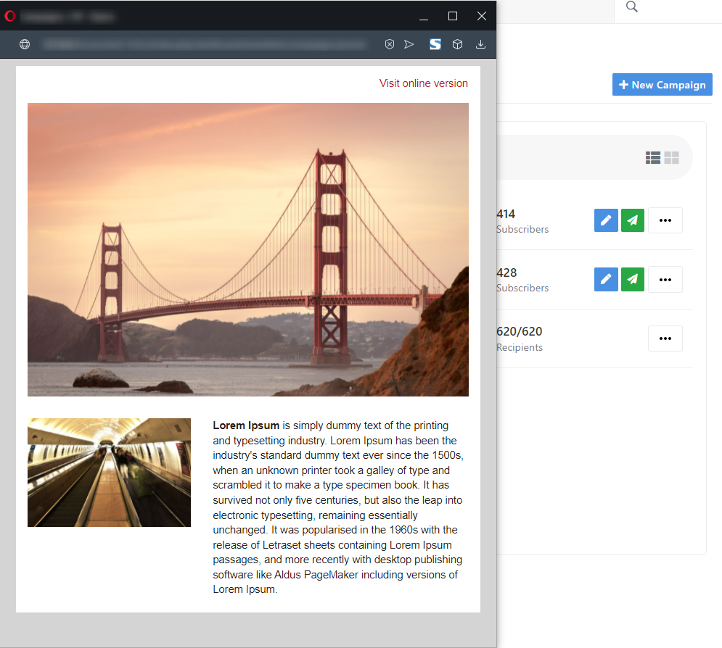Open more options for 414 subscribers campaign
722x648 pixels.
[x=665, y=220]
